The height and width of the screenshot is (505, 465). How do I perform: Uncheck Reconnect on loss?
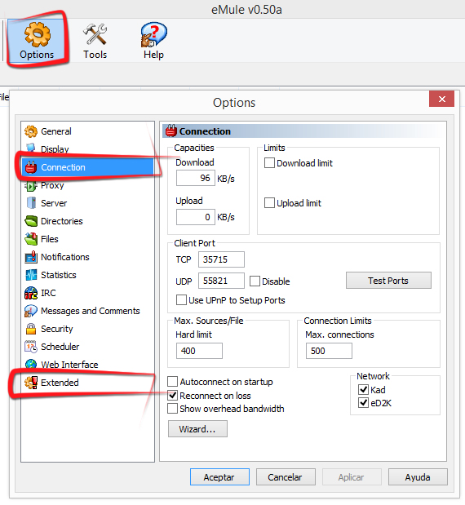pos(173,395)
